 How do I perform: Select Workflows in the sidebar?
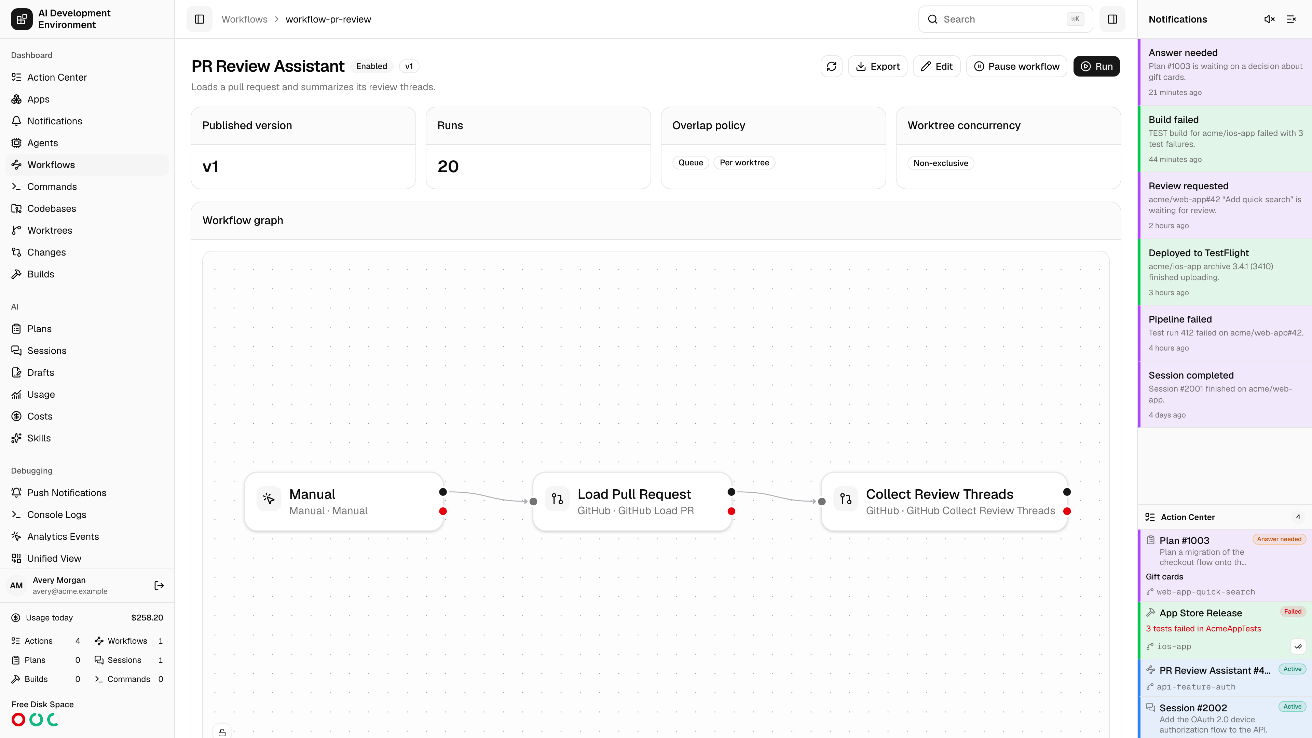(x=86, y=164)
